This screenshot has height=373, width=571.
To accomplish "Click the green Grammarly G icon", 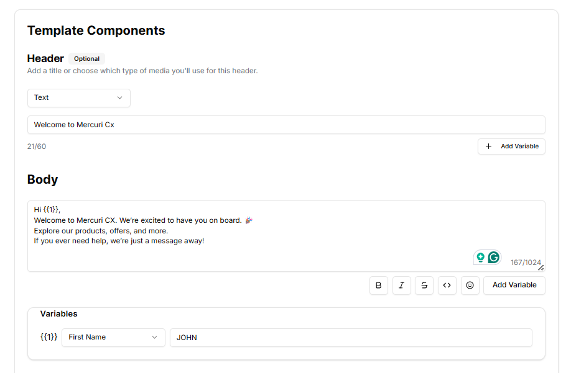I will point(493,258).
